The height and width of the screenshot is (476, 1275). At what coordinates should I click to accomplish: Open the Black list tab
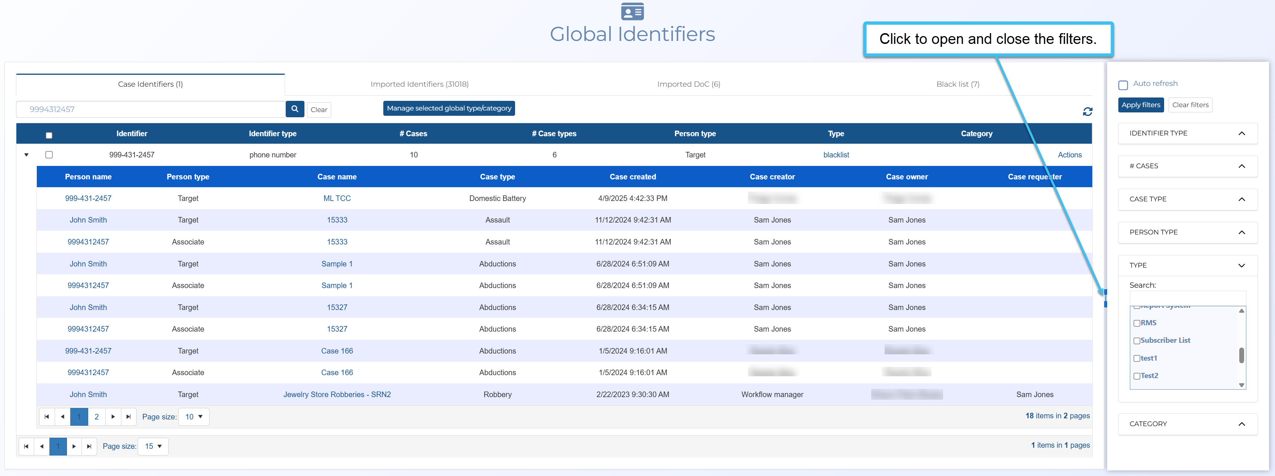(957, 84)
